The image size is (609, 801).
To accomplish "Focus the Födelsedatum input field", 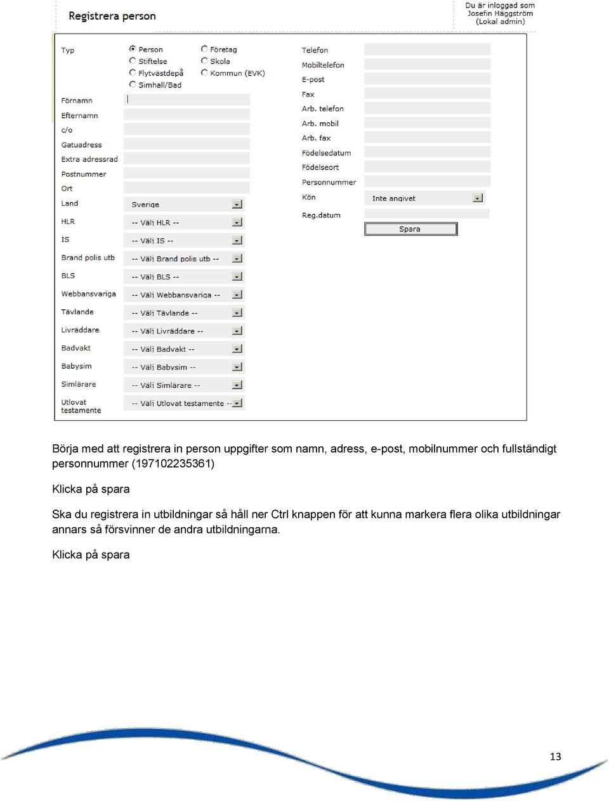I will tap(428, 152).
